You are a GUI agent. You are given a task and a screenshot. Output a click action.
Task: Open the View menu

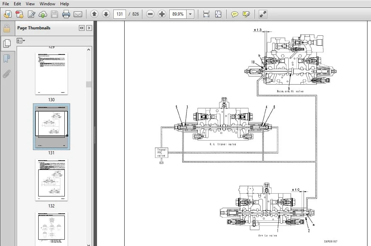click(x=30, y=4)
